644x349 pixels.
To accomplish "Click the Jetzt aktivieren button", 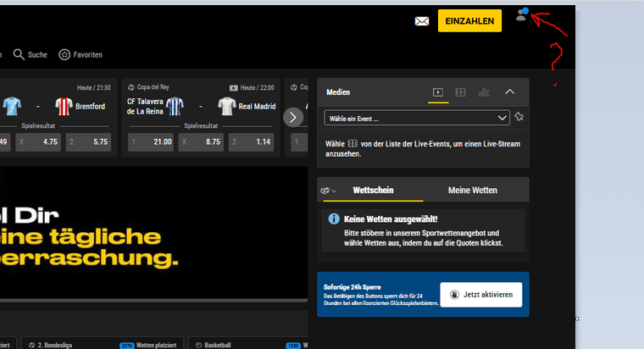I will tap(481, 294).
